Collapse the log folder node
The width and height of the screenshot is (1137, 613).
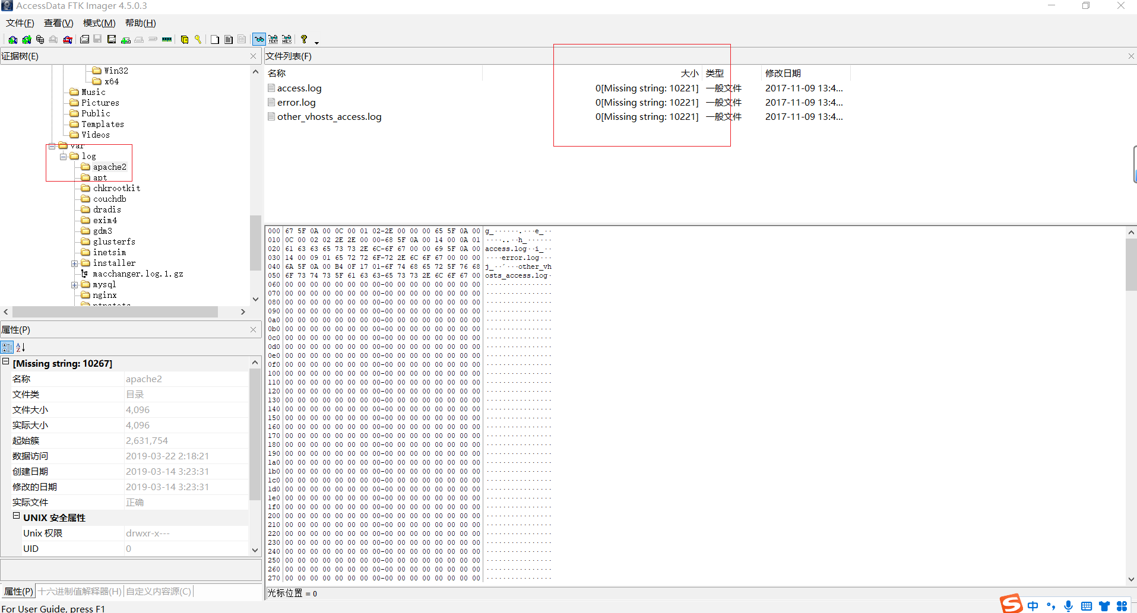[64, 157]
